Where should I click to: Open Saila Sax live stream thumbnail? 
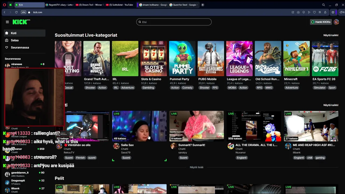139,126
